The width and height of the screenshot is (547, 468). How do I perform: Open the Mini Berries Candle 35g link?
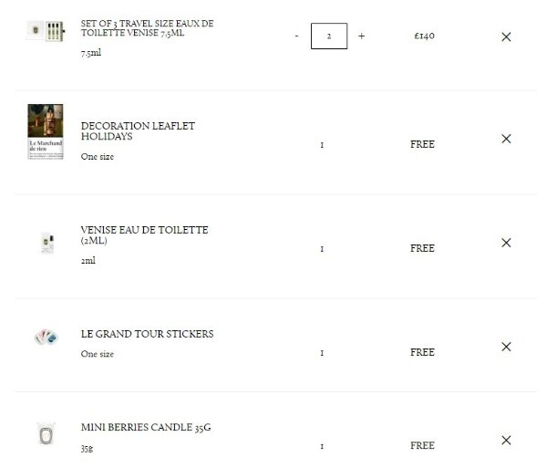[x=139, y=427]
